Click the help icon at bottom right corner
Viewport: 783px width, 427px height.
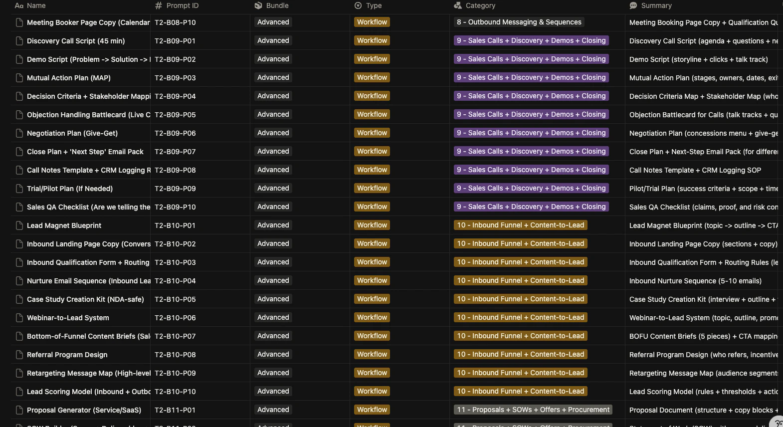coord(778,423)
